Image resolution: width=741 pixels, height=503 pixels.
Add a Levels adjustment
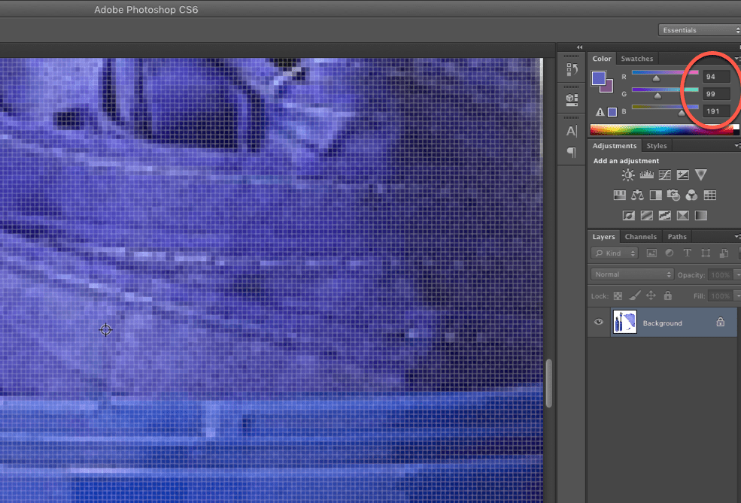(646, 175)
